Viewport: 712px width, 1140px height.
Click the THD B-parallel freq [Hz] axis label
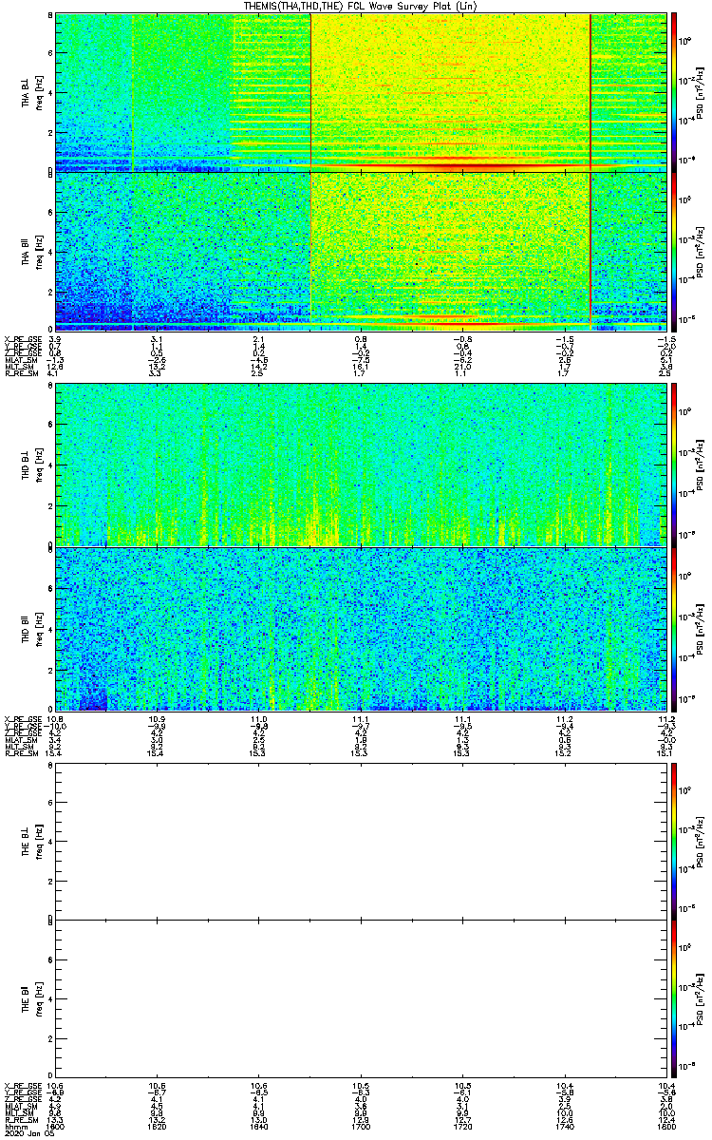(x=39, y=628)
